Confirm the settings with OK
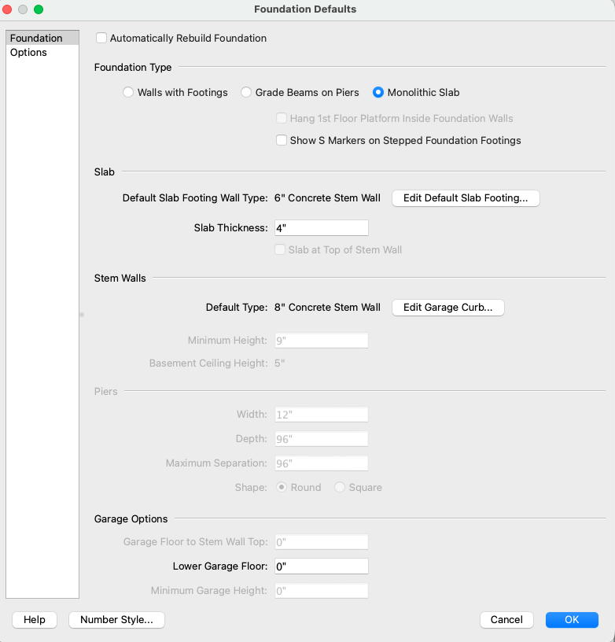Screen dimensions: 615x642 pos(572,620)
